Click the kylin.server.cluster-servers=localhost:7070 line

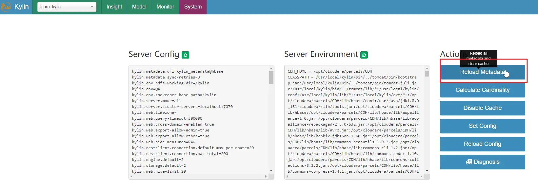(x=182, y=107)
